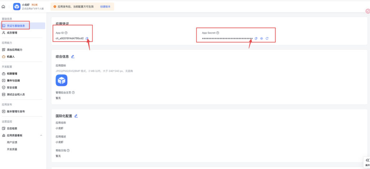Copy the App ID value
370x169 pixels.
[x=87, y=38]
